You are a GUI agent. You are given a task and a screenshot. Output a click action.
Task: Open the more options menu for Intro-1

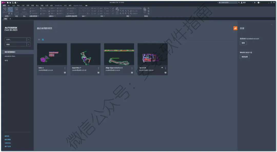[x=65, y=68]
